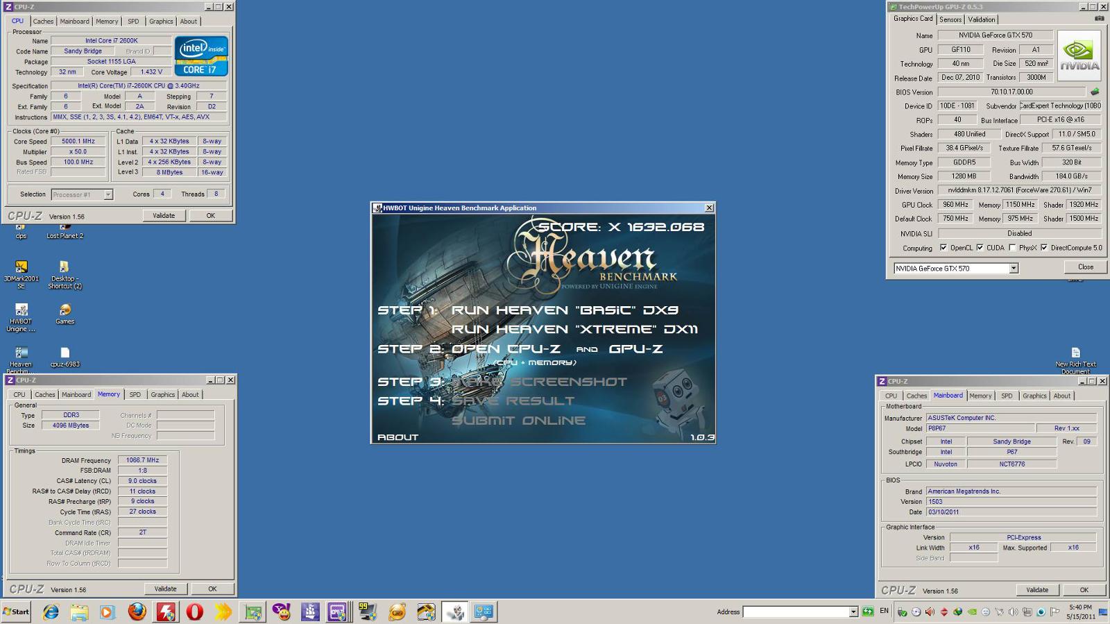
Task: Open the cpuz-6983 file on desktop
Action: pos(65,357)
